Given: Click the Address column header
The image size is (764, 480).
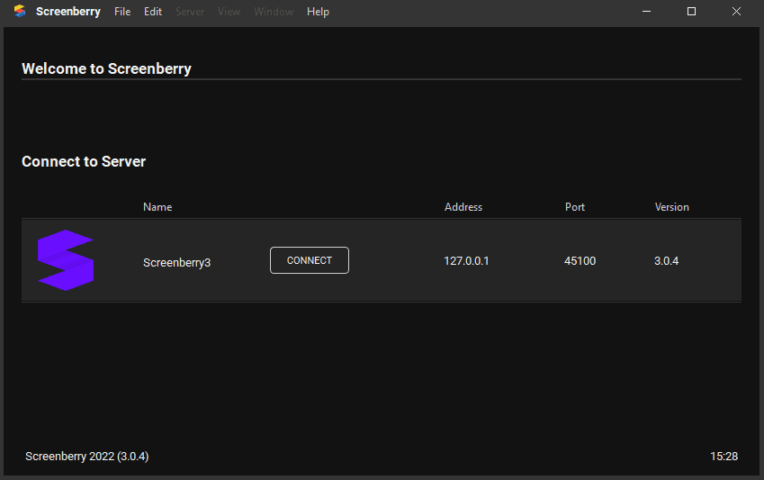Looking at the screenshot, I should [x=463, y=207].
